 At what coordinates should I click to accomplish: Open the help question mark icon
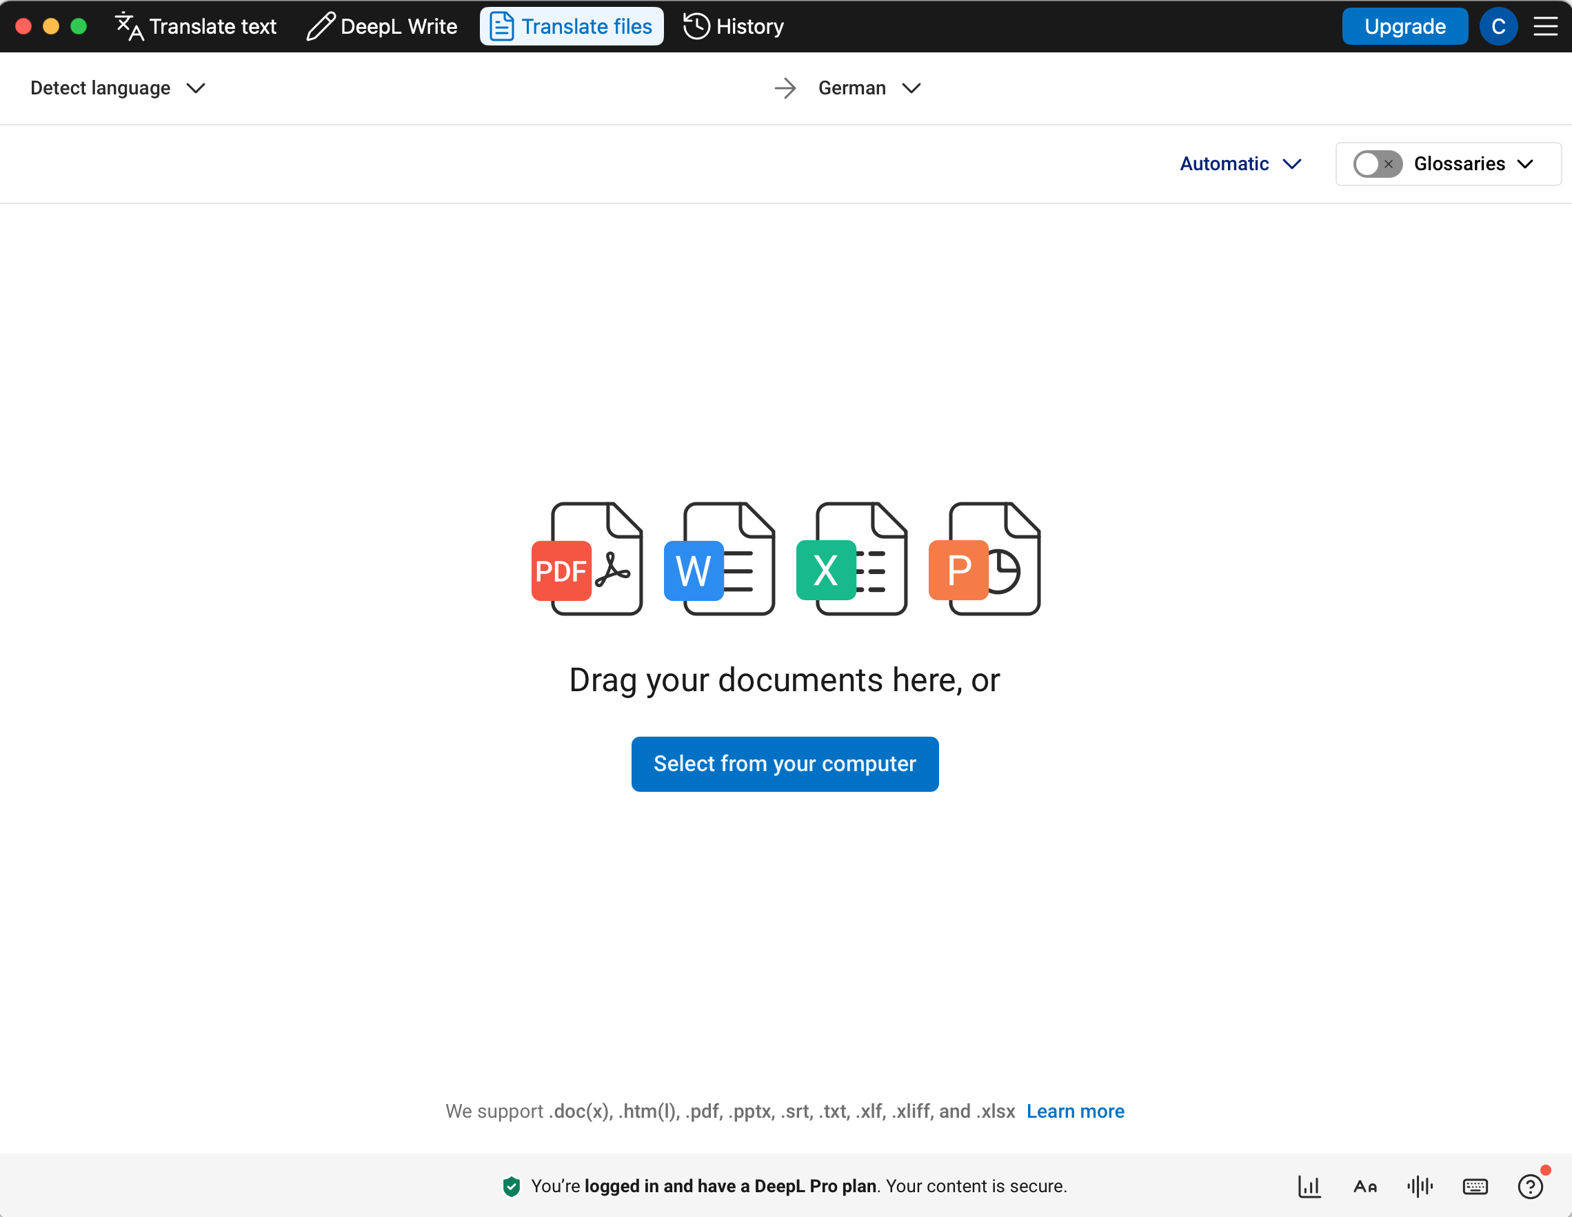(x=1529, y=1186)
